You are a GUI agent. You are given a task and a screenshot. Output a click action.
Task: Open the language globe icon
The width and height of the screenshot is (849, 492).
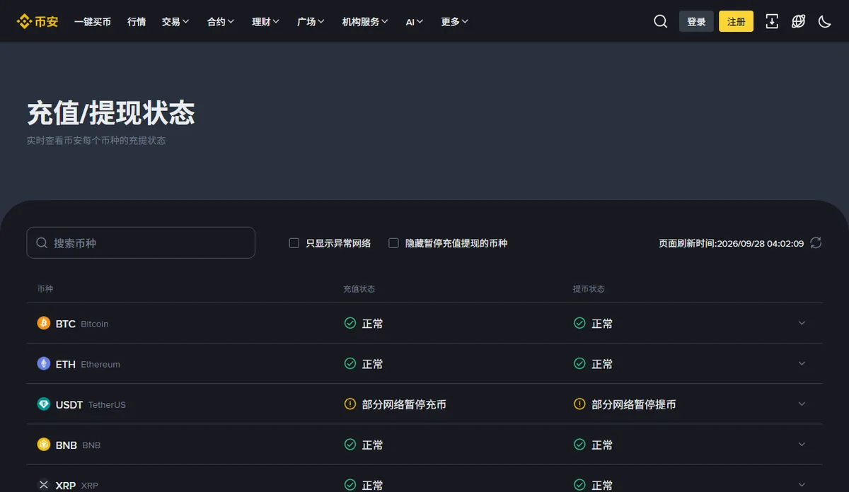pos(798,21)
